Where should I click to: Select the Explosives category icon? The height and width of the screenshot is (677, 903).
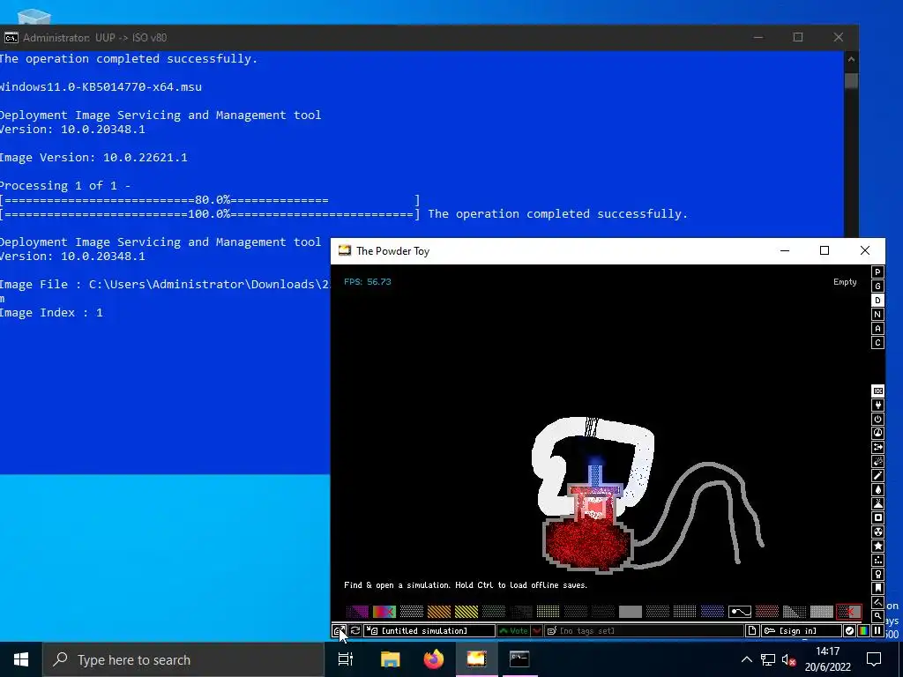tap(877, 461)
